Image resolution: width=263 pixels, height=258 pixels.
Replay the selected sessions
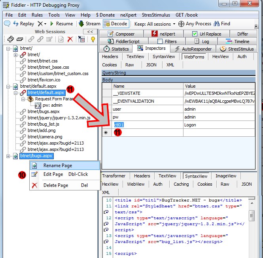[24, 24]
